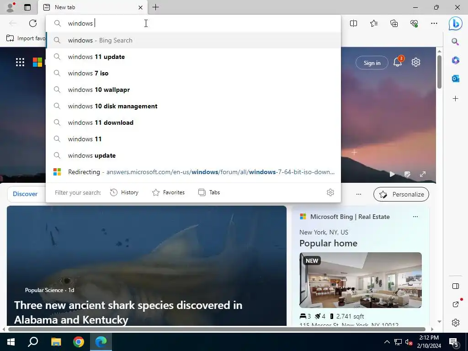The image size is (468, 351).
Task: Open page settings gear next to bell
Action: (x=416, y=62)
